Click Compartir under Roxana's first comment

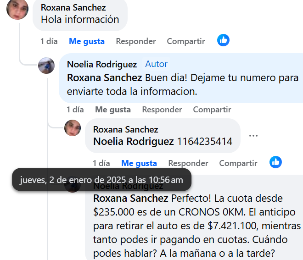pyautogui.click(x=186, y=41)
